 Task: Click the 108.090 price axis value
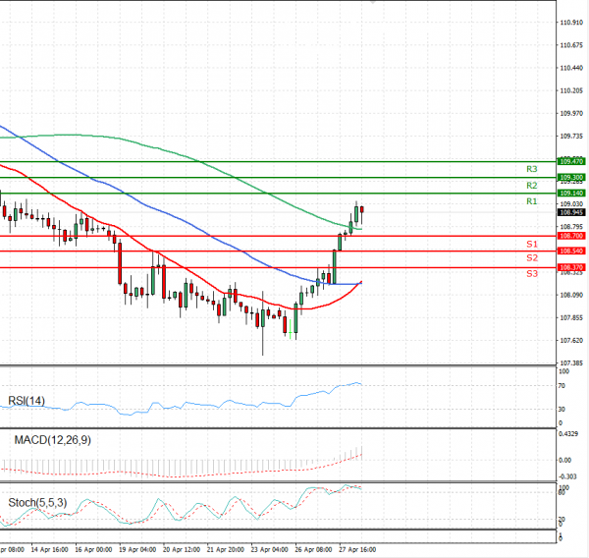click(x=571, y=295)
